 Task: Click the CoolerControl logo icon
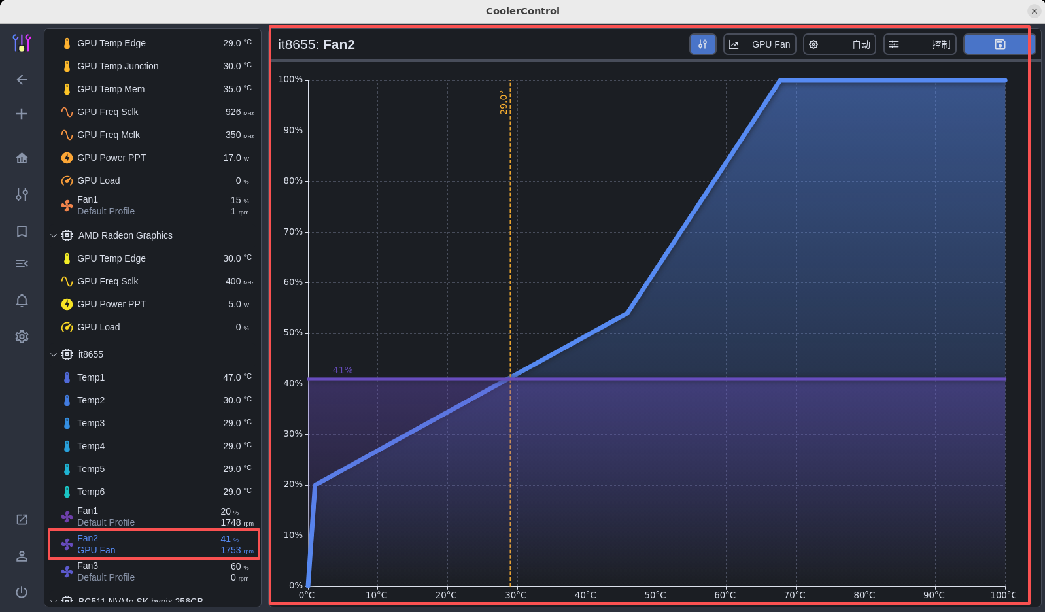point(22,43)
